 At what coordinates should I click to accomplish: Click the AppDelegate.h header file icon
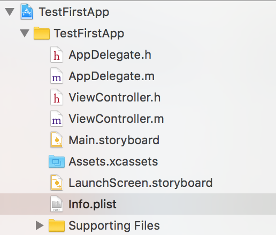(57, 54)
